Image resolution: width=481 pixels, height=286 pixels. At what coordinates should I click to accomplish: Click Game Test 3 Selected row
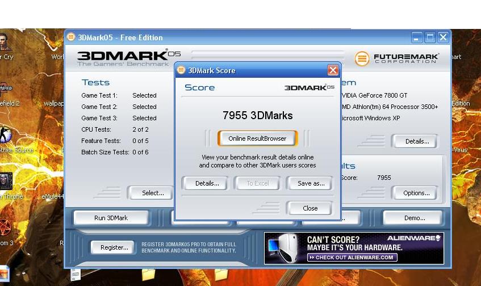pyautogui.click(x=119, y=118)
